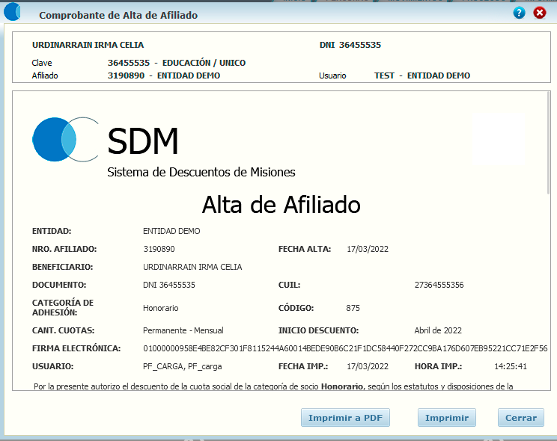This screenshot has width=557, height=441.
Task: Click the SDM moon icon in title bar
Action: pos(13,12)
